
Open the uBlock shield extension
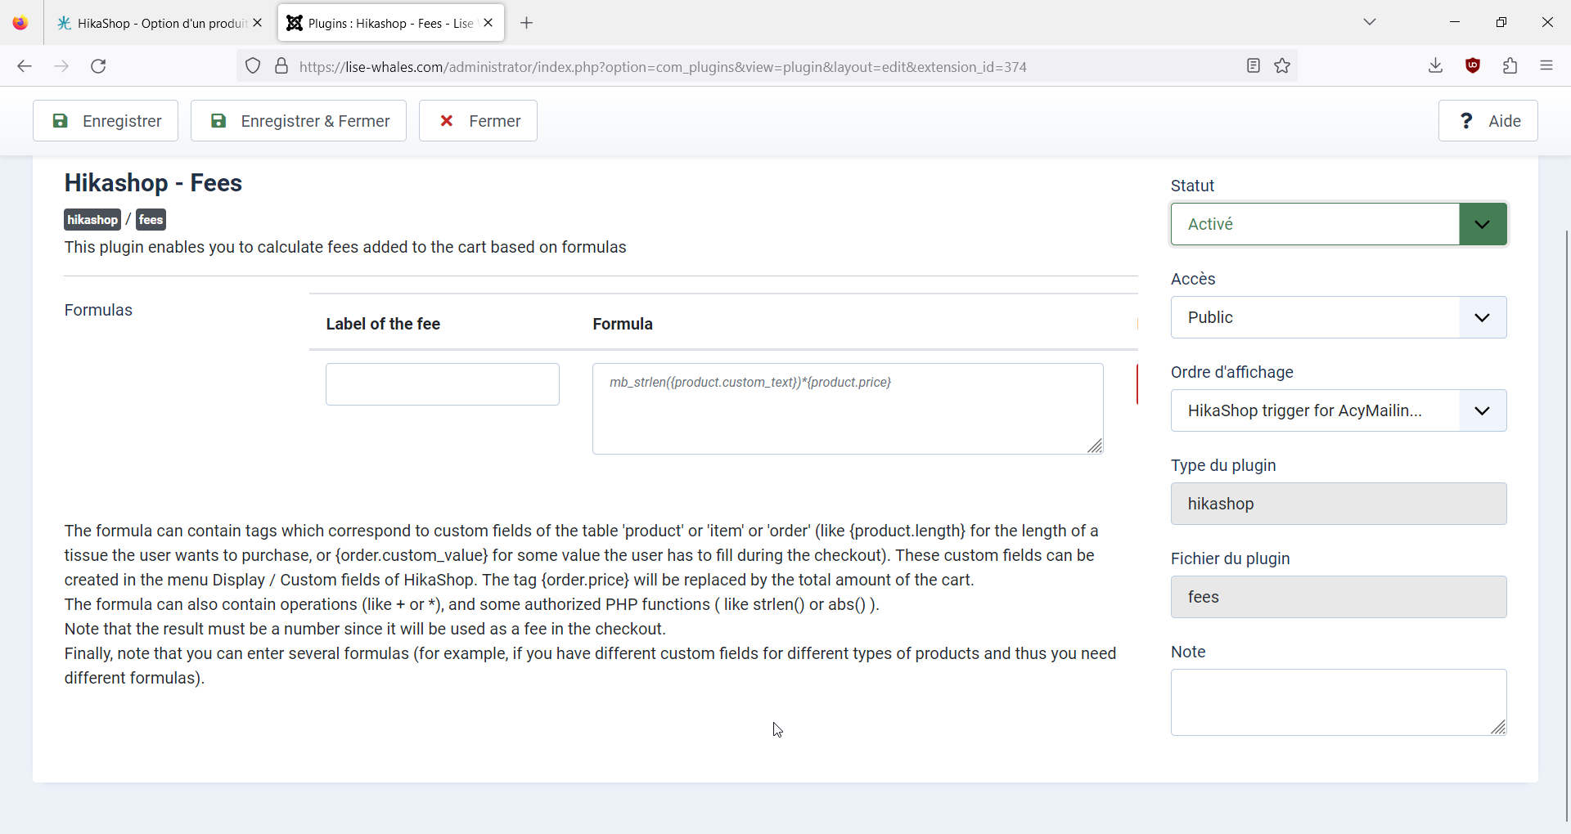[x=1474, y=66]
